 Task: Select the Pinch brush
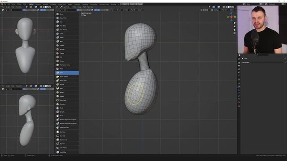(x=67, y=69)
